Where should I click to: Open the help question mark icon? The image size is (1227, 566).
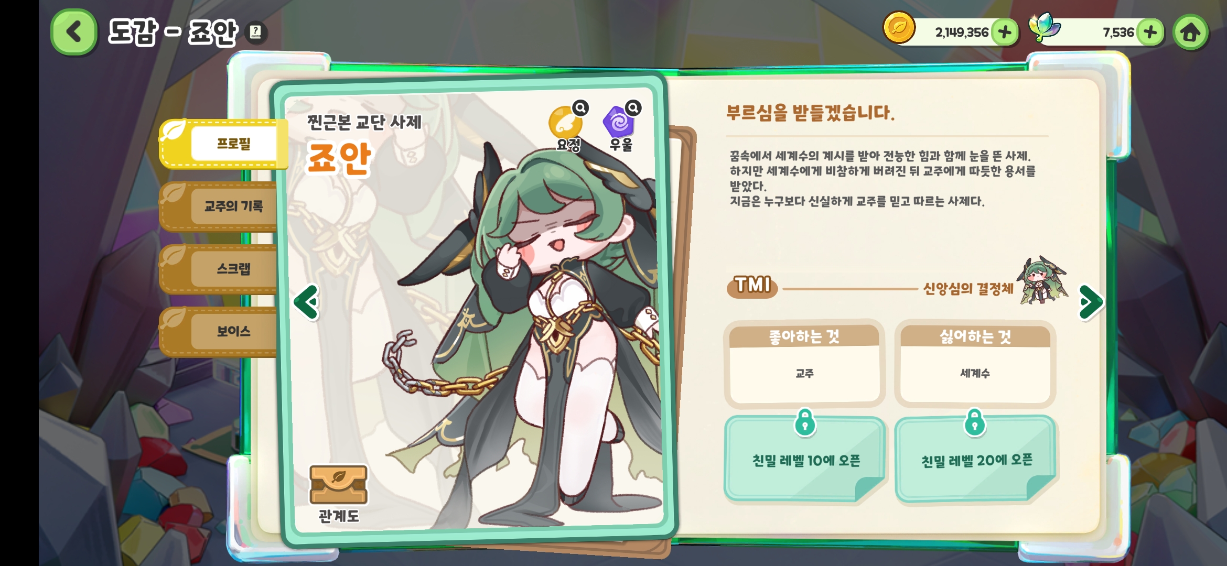256,32
